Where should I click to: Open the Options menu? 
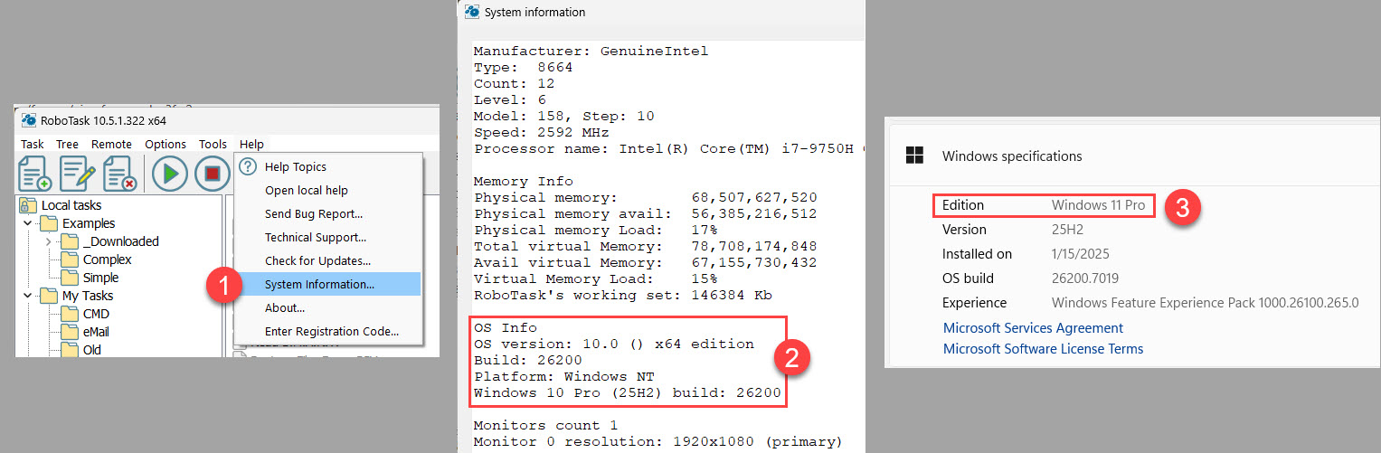pos(166,144)
